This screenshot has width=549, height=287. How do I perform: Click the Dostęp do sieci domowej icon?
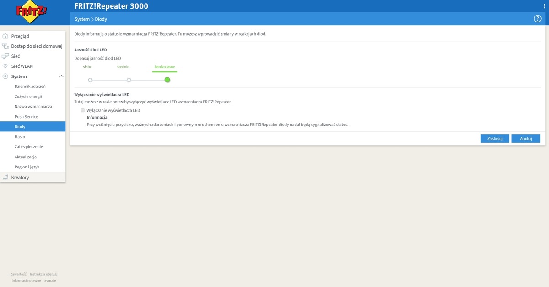[5, 46]
